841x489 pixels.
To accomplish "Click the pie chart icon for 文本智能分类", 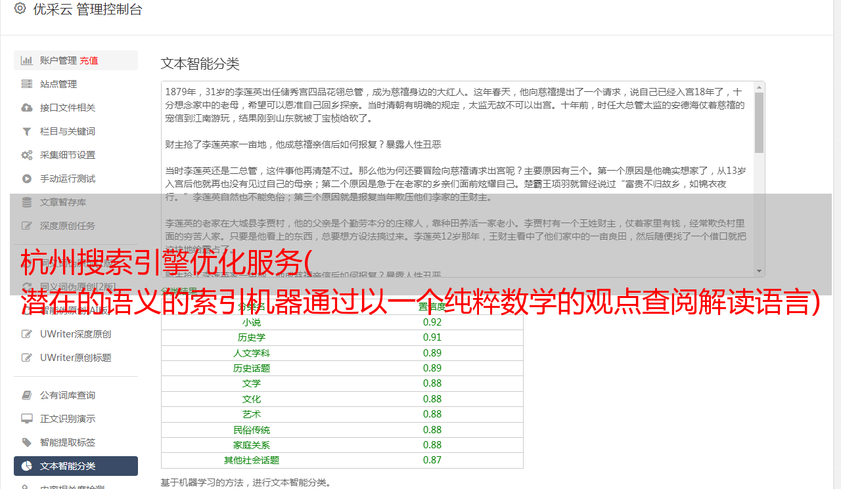I will click(27, 466).
